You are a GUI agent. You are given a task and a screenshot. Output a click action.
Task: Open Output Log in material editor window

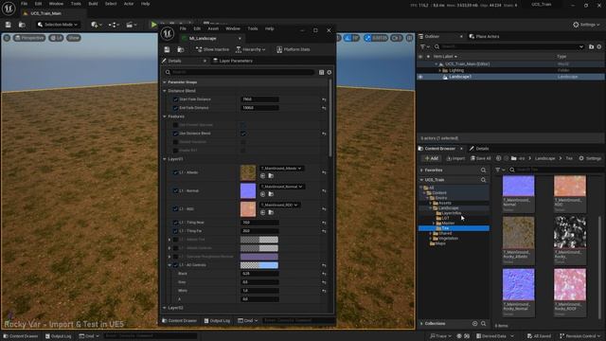tap(217, 320)
